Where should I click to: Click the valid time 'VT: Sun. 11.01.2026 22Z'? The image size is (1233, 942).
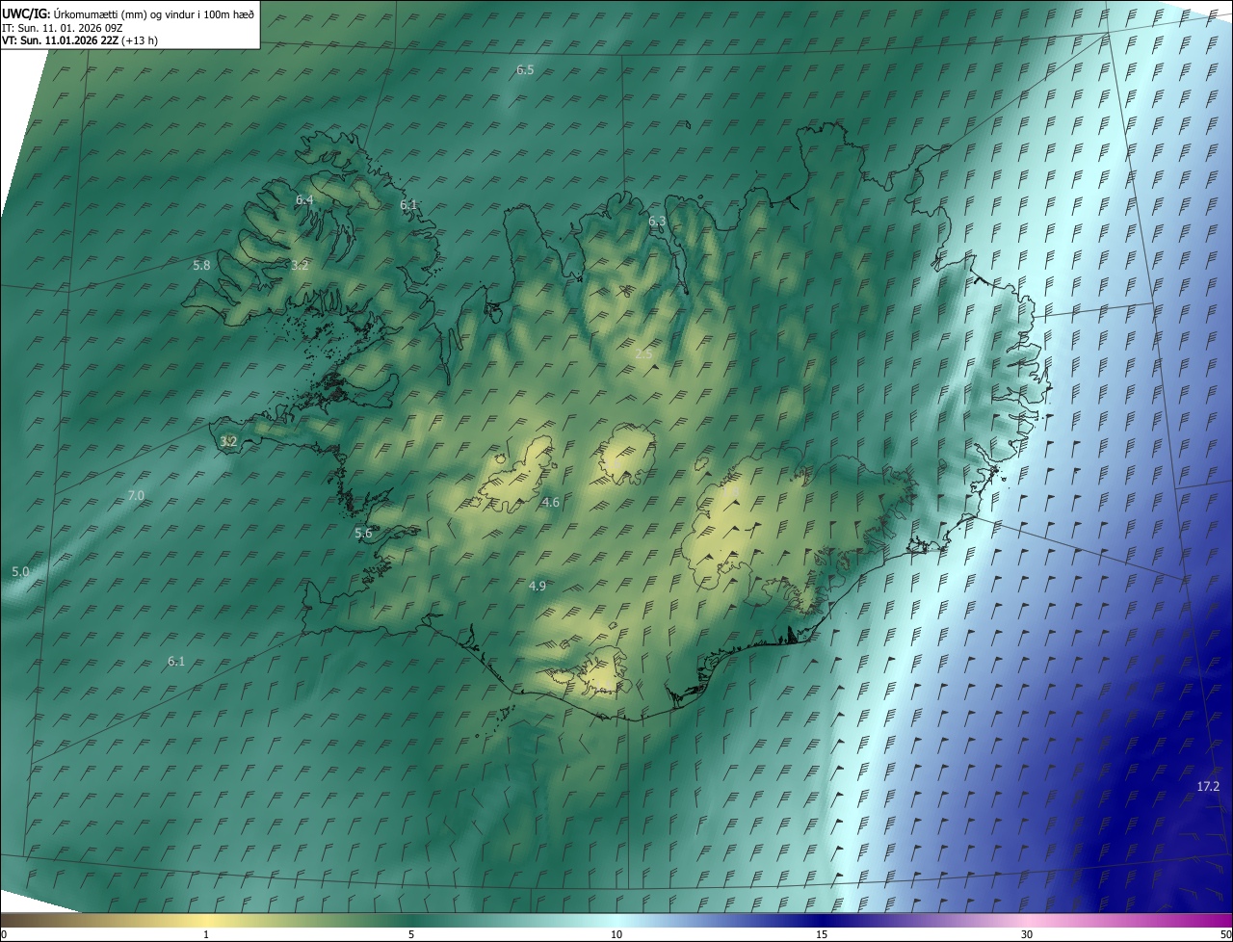60,40
